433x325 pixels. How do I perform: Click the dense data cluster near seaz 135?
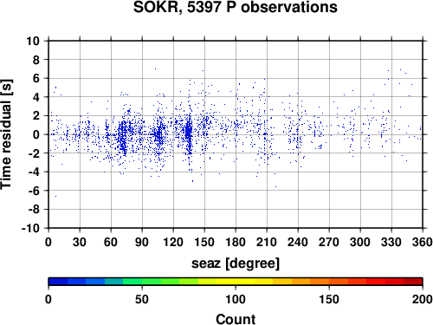pos(189,133)
